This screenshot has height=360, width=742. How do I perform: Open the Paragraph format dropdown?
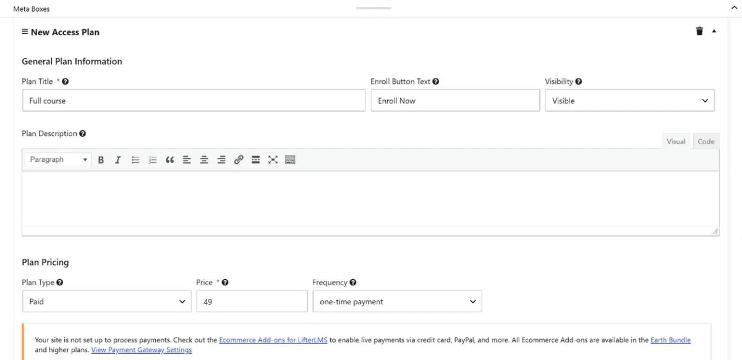(59, 160)
